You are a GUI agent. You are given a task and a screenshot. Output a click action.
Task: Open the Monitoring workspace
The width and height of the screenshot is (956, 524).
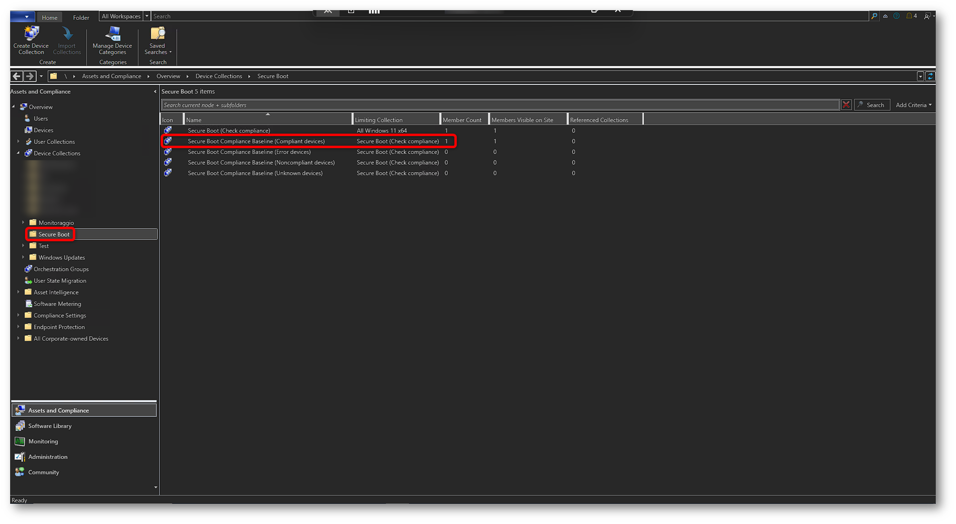pos(43,442)
